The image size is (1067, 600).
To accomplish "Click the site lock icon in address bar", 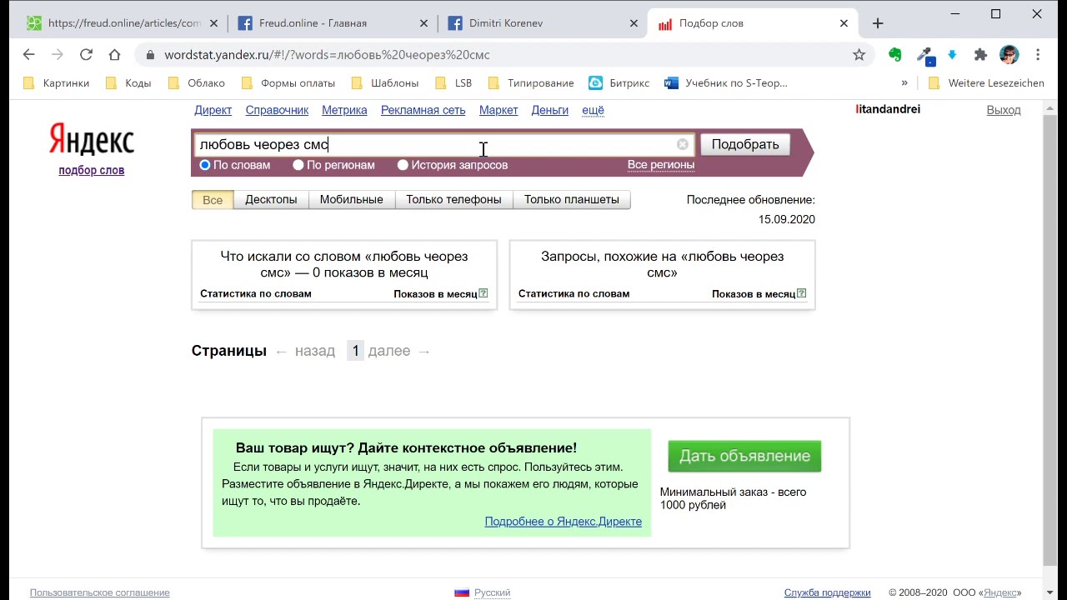I will [150, 55].
